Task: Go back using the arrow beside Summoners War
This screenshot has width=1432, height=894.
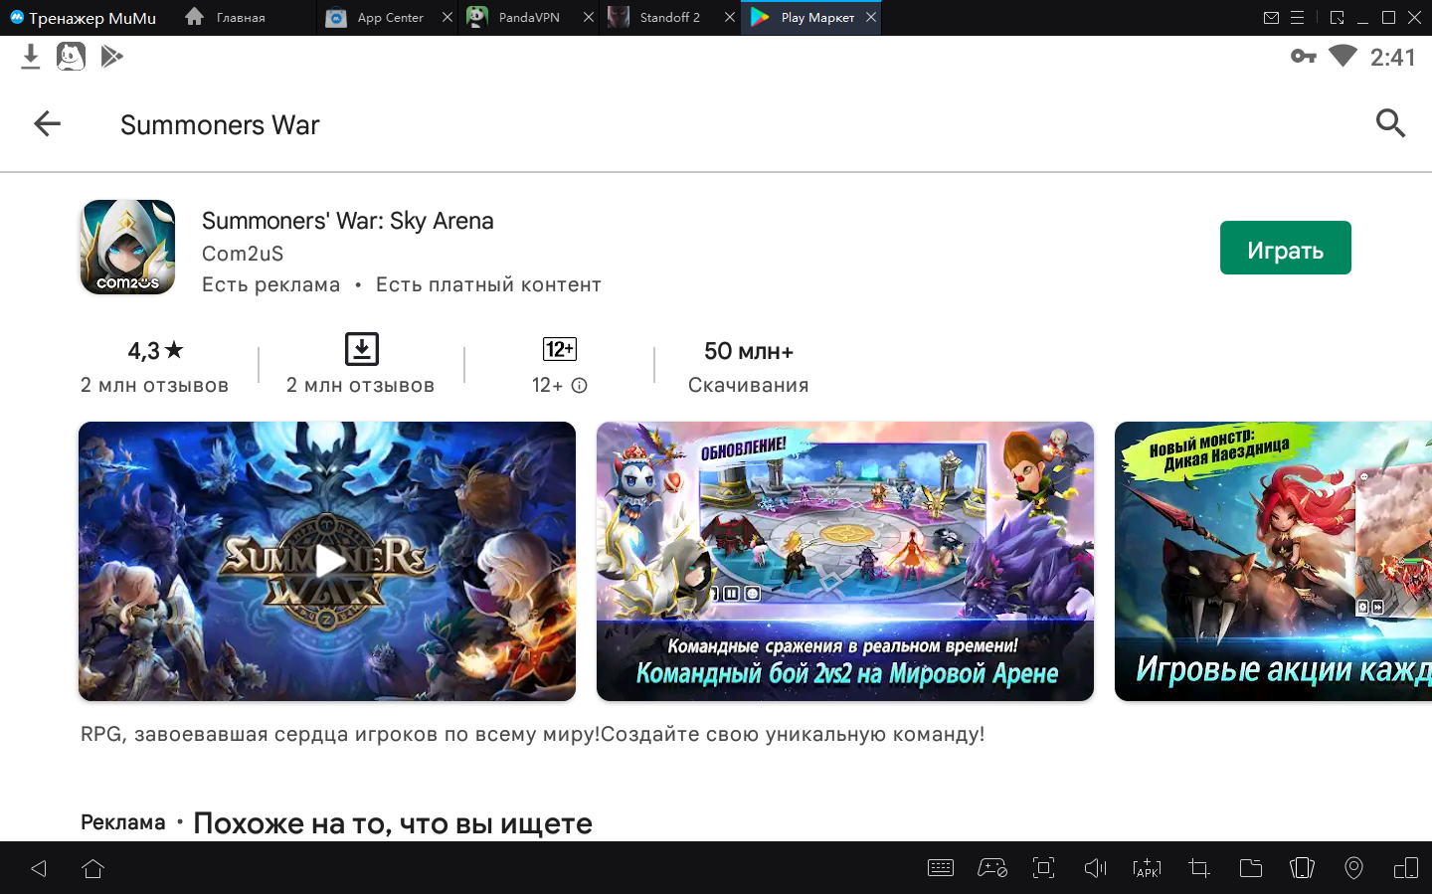Action: [x=47, y=123]
